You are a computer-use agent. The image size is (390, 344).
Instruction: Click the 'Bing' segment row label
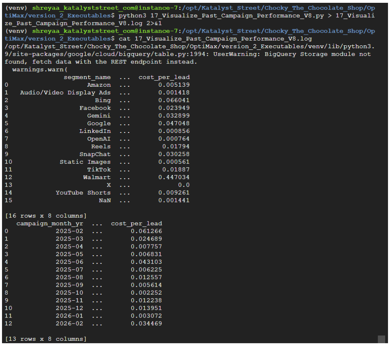[103, 100]
